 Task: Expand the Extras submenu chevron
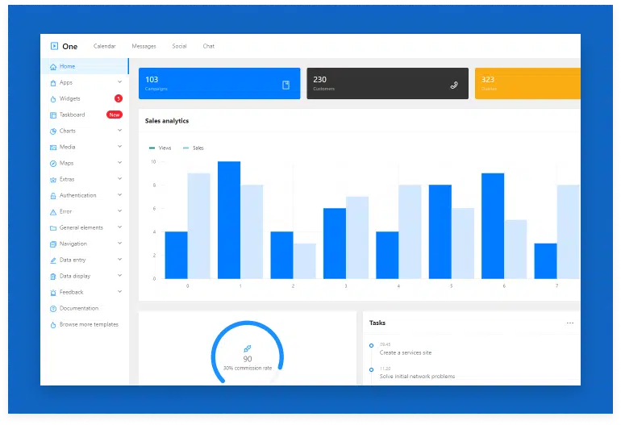click(x=119, y=179)
